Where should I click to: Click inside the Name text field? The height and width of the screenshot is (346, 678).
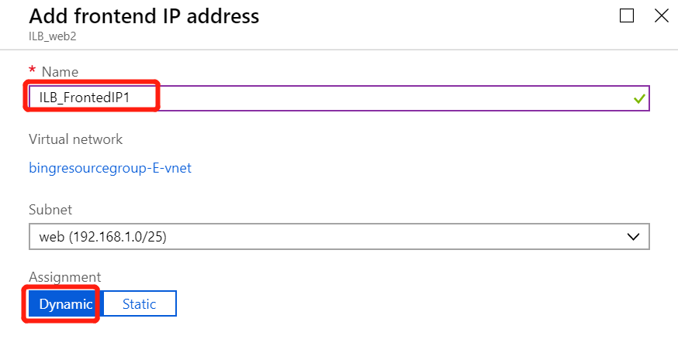(x=388, y=98)
